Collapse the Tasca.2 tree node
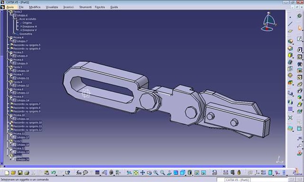Viewport: 304px width, 182px height. coord(8,11)
